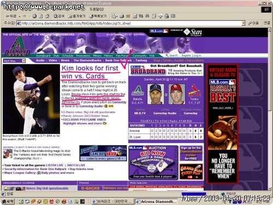
Task: Open the Search (검색) toolbar button
Action: [59, 16]
